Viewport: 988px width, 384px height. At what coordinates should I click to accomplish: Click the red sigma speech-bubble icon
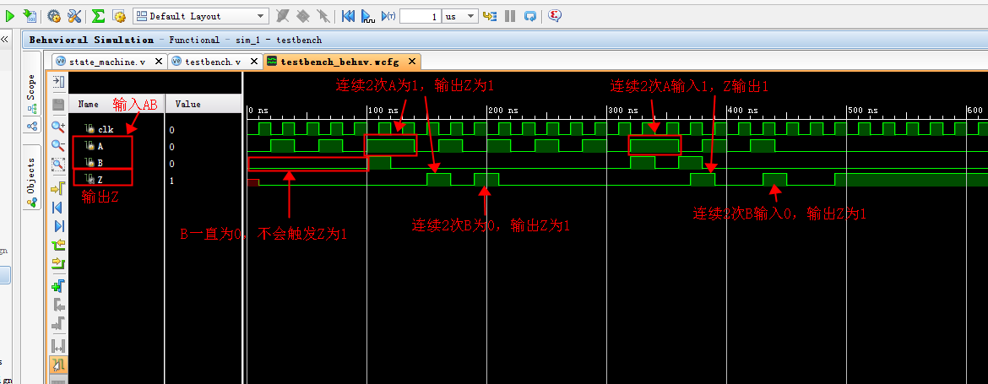(x=555, y=16)
